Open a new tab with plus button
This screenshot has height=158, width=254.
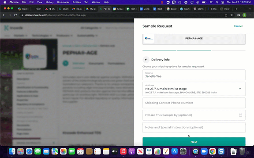236,9
